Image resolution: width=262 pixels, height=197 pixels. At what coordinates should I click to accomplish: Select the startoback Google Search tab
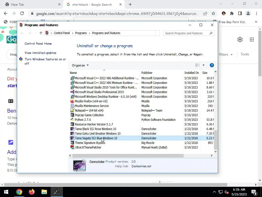tap(94, 5)
